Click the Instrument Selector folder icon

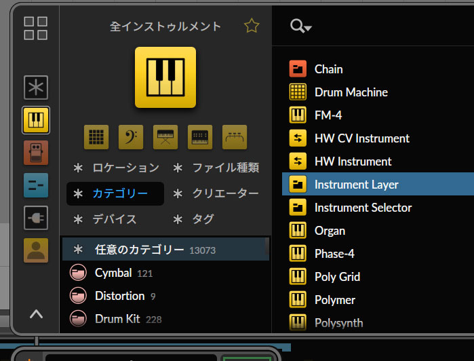298,208
